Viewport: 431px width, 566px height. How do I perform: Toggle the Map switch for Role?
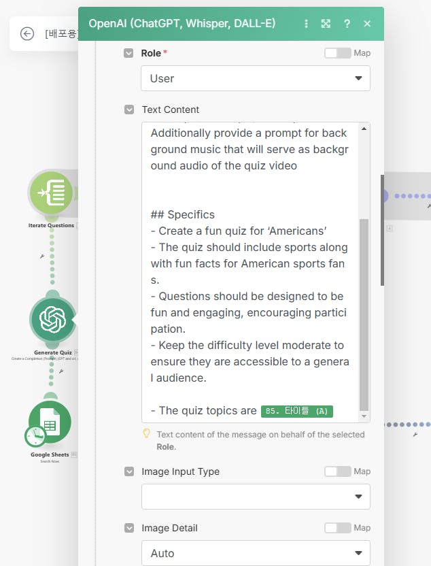tap(338, 53)
